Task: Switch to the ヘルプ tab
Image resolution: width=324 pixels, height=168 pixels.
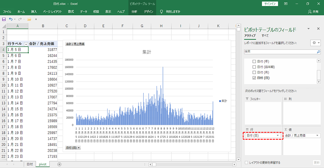Action: point(121,12)
